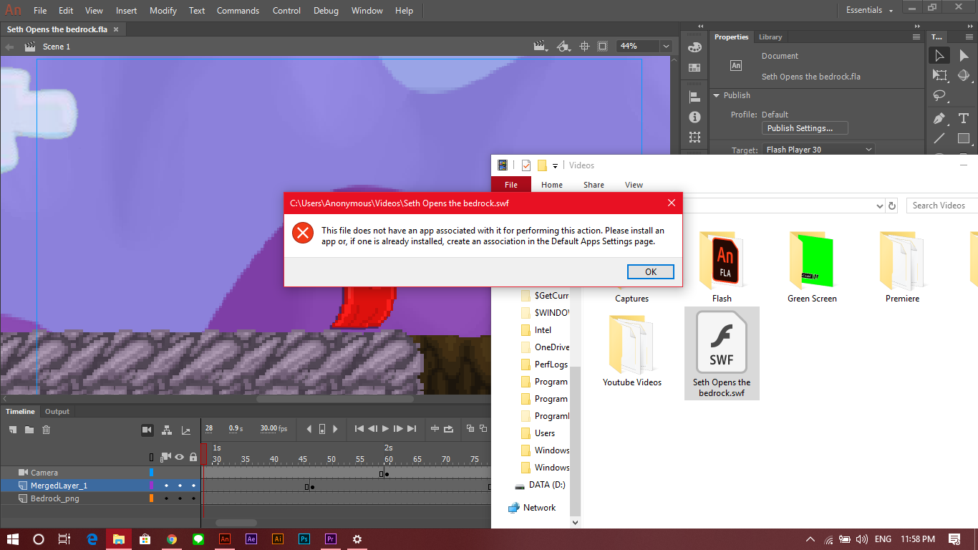Select Seth Opens the bedrock.swf file
The width and height of the screenshot is (978, 550).
click(722, 354)
